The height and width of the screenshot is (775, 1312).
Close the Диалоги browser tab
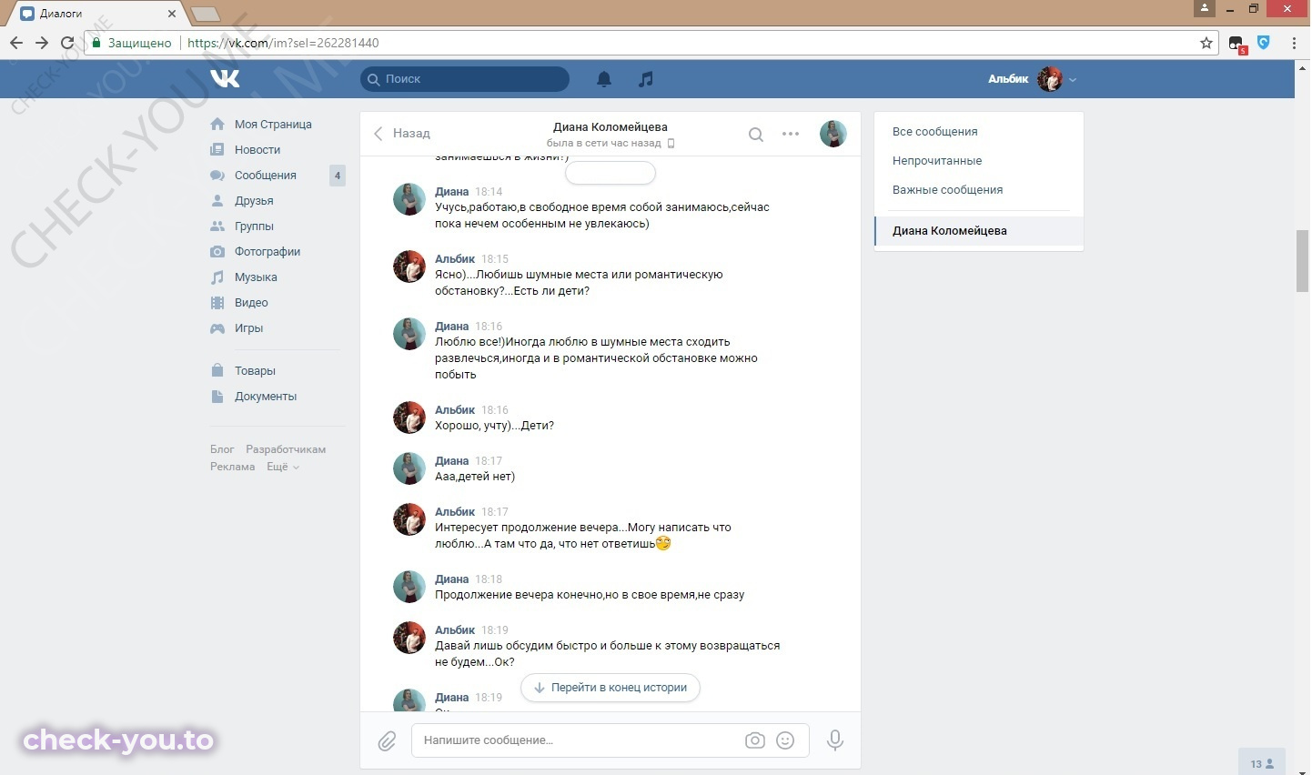[x=171, y=14]
